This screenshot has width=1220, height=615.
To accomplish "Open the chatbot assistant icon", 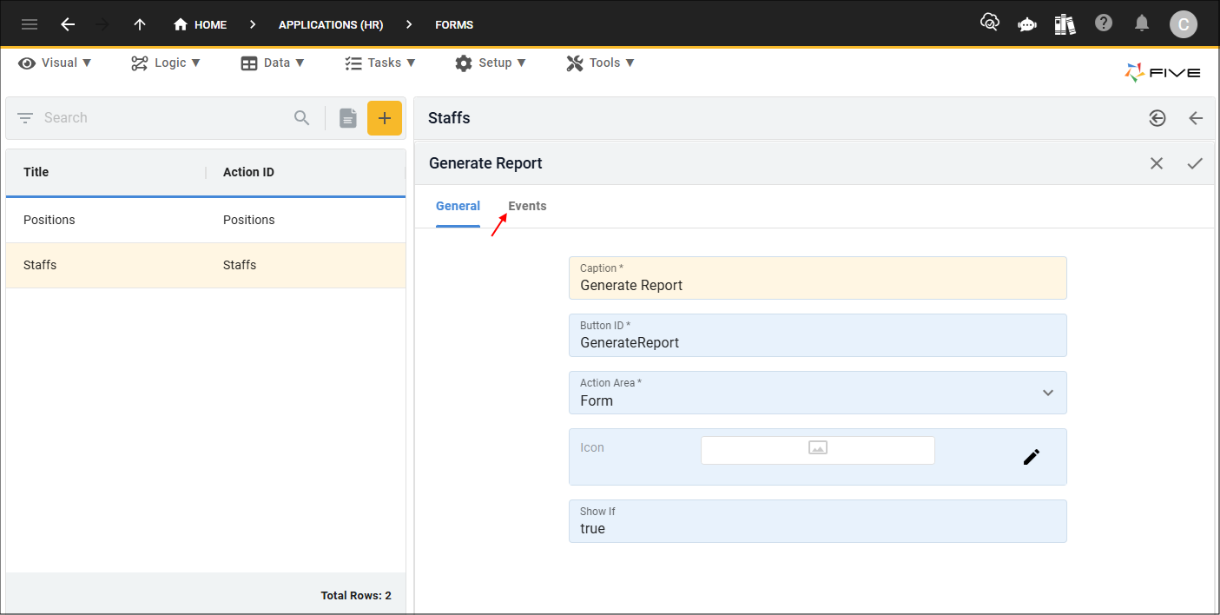I will pos(1027,24).
